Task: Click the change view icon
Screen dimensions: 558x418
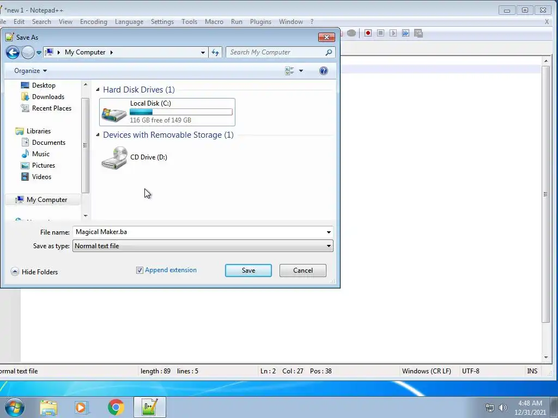Action: pos(289,71)
